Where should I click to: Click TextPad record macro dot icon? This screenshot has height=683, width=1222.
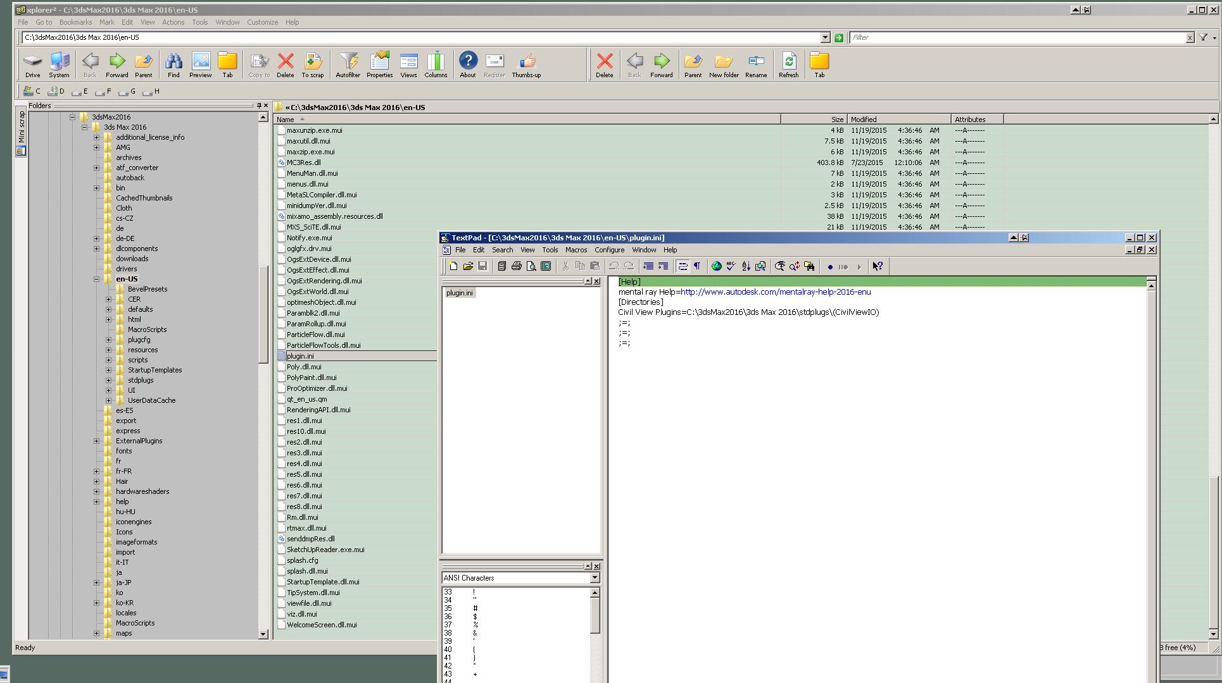coord(830,267)
